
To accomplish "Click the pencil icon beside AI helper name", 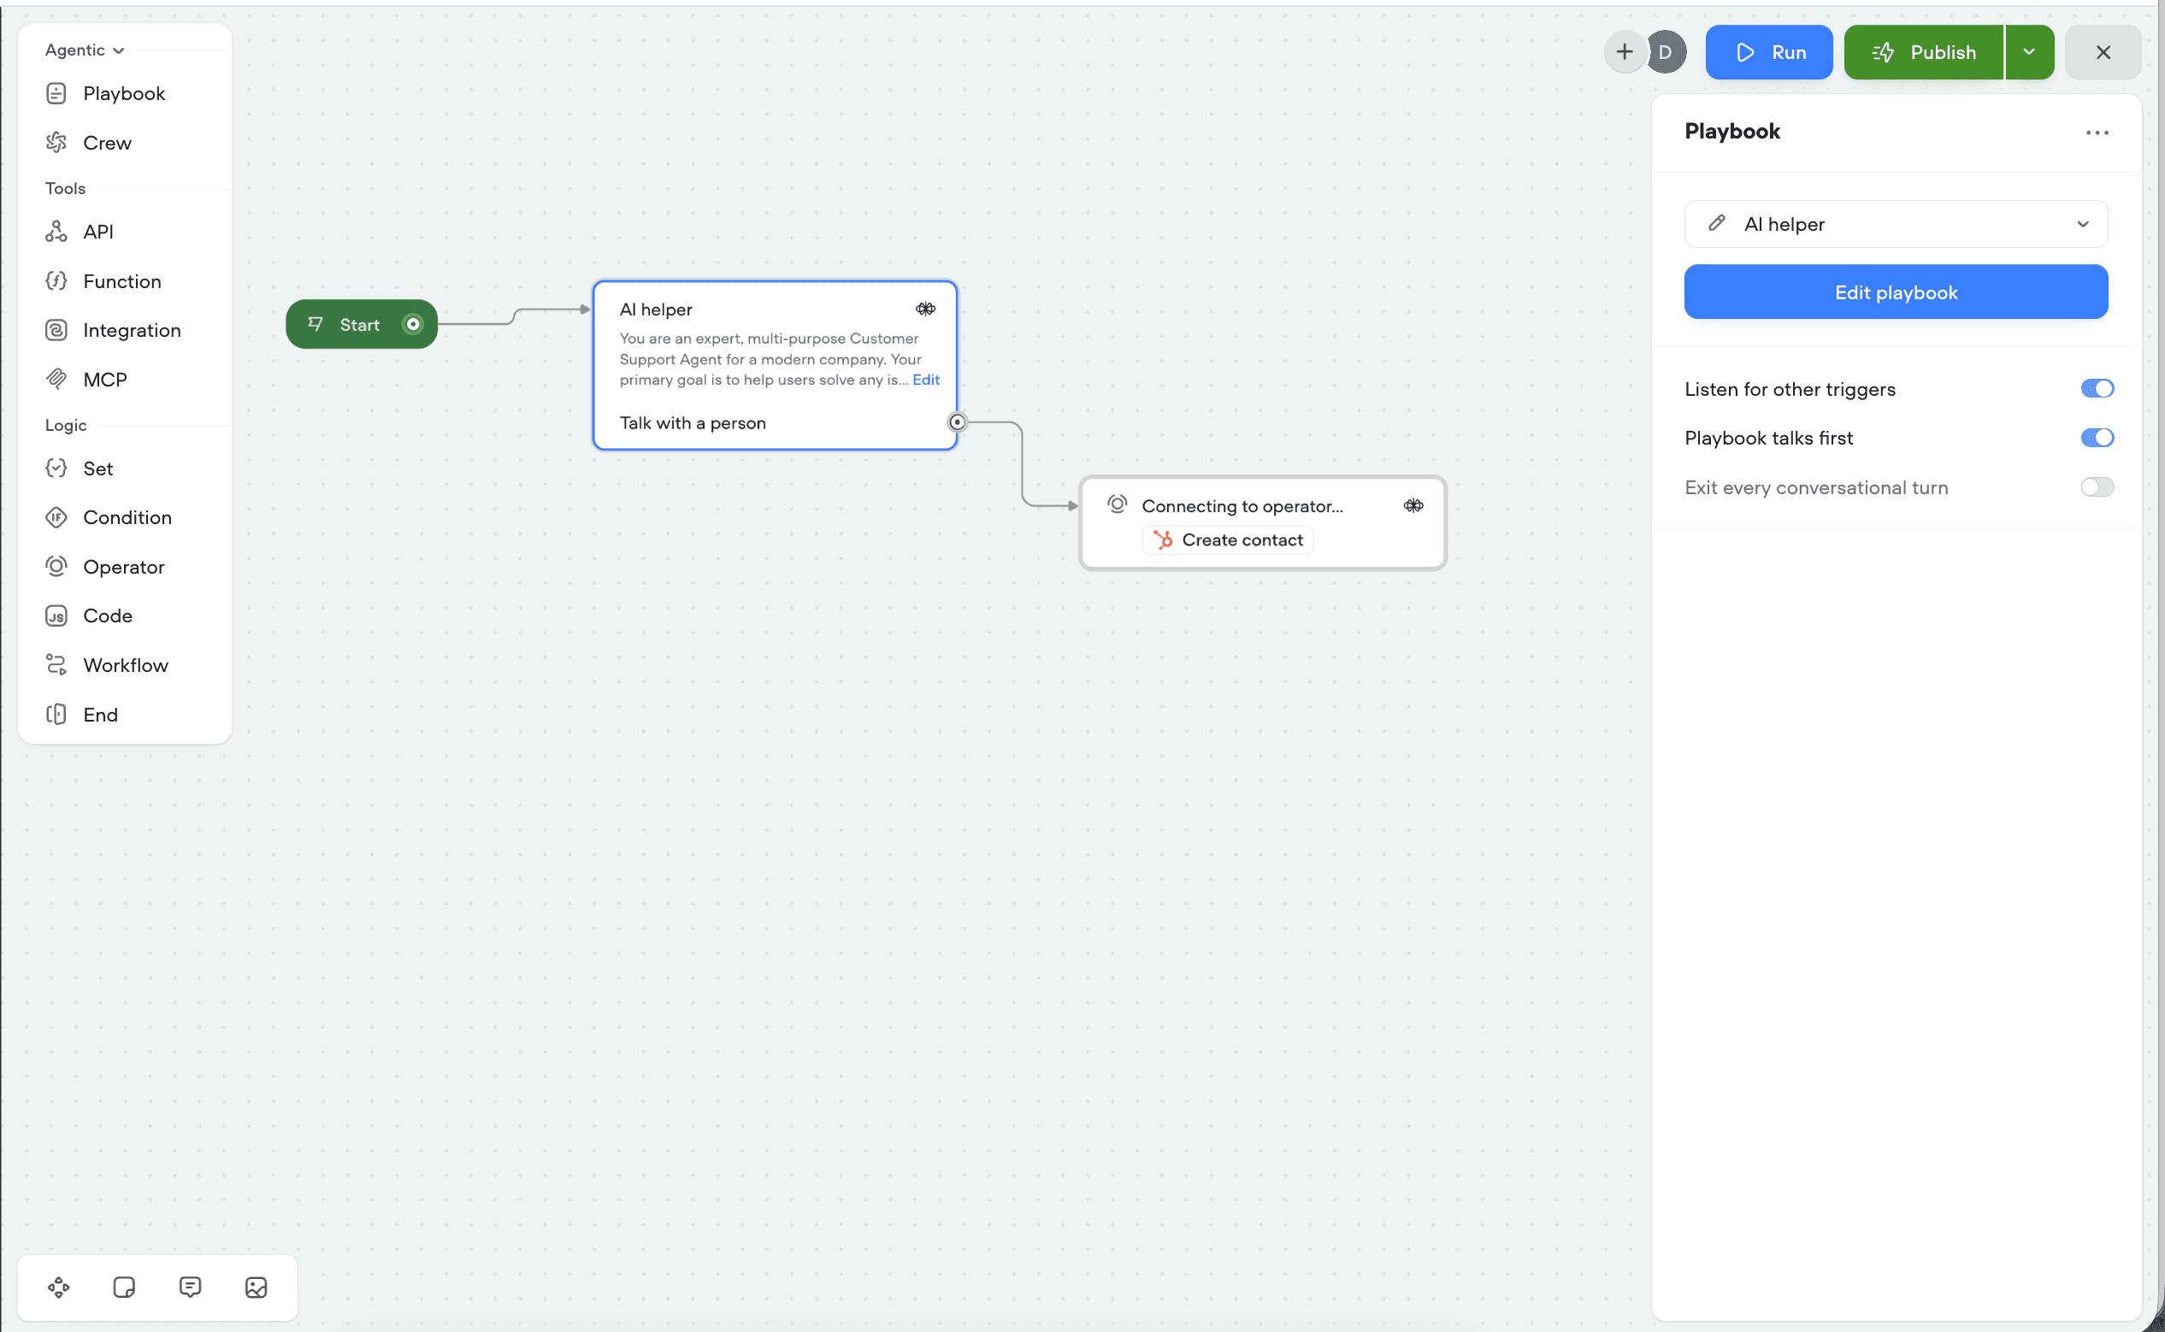I will (1716, 223).
